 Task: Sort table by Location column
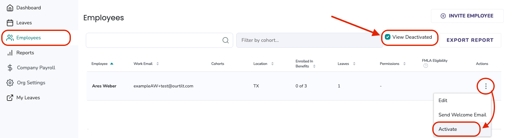[272, 64]
